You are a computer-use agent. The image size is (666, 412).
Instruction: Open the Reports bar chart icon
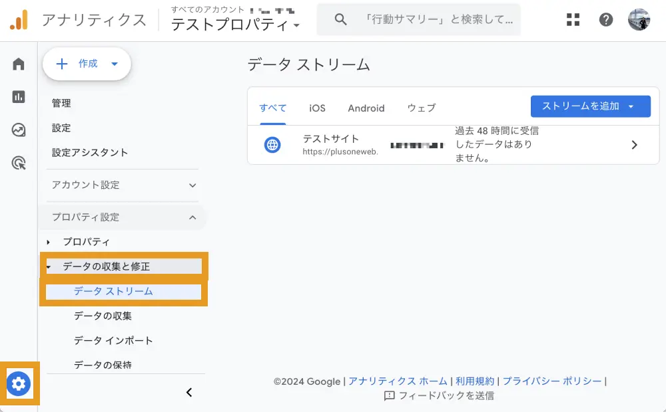point(19,97)
